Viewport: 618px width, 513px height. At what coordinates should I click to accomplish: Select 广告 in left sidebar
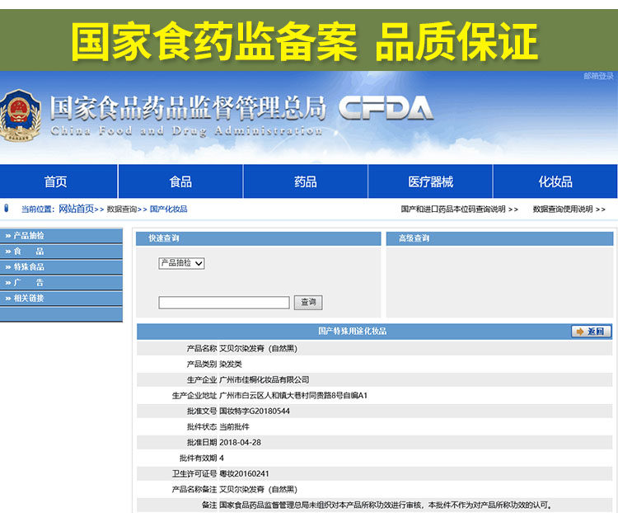pos(61,283)
